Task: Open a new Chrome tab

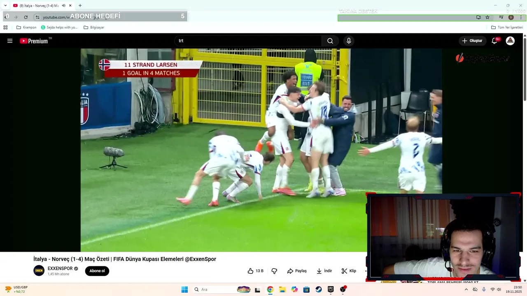Action: tap(80, 6)
